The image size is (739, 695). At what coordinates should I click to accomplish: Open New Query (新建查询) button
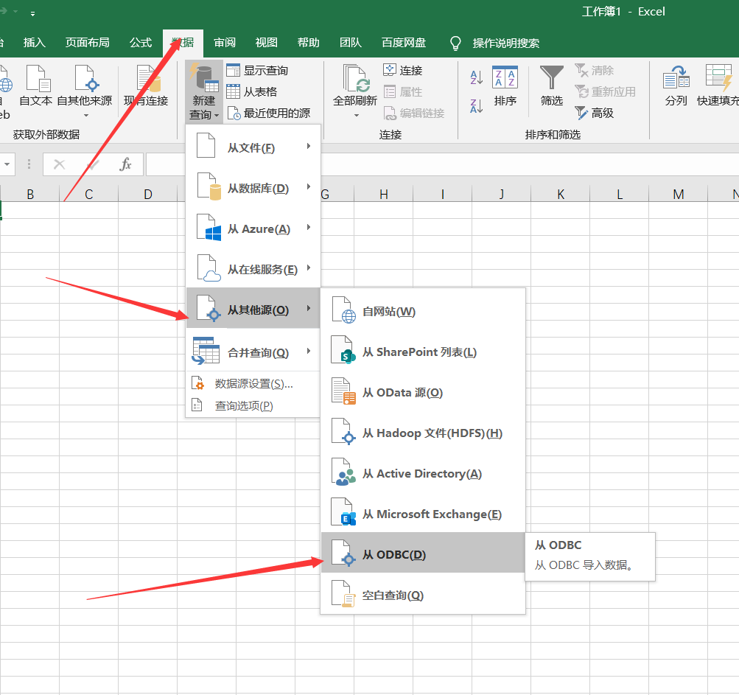(203, 92)
